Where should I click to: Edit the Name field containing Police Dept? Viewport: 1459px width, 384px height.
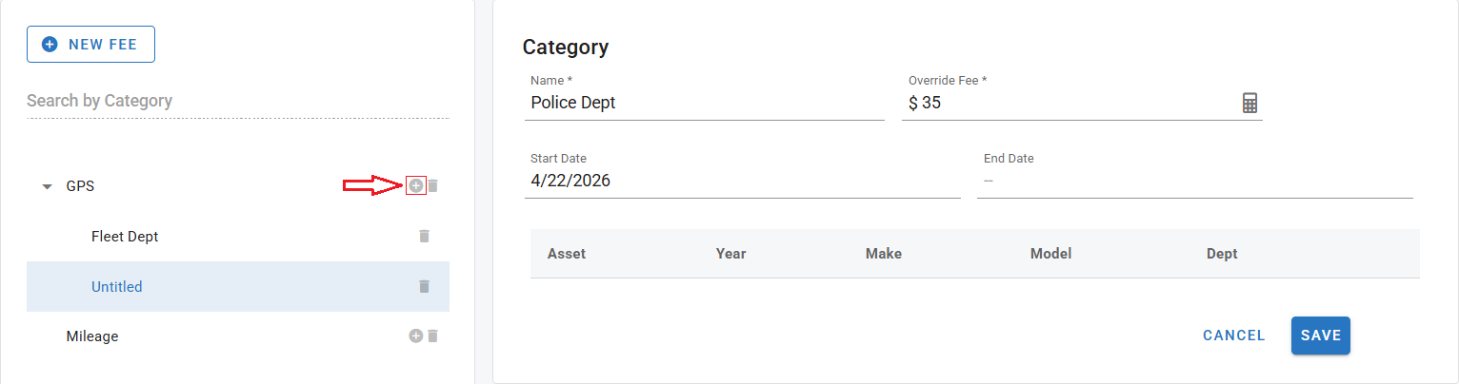click(x=705, y=103)
